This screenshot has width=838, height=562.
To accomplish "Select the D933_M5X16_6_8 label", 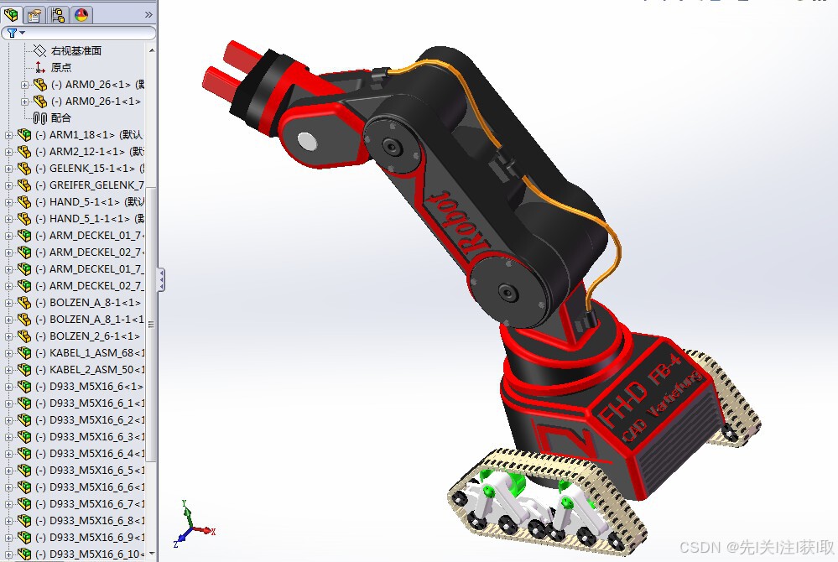I will tap(89, 520).
